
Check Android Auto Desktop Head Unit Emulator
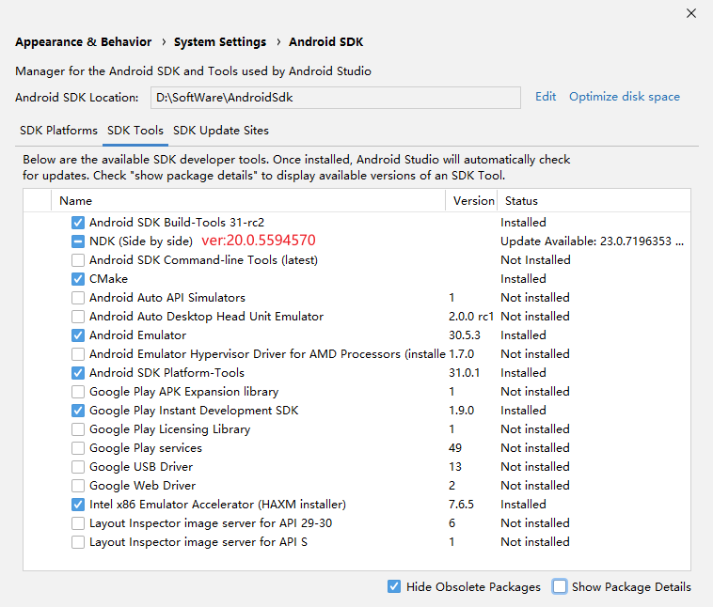(78, 317)
